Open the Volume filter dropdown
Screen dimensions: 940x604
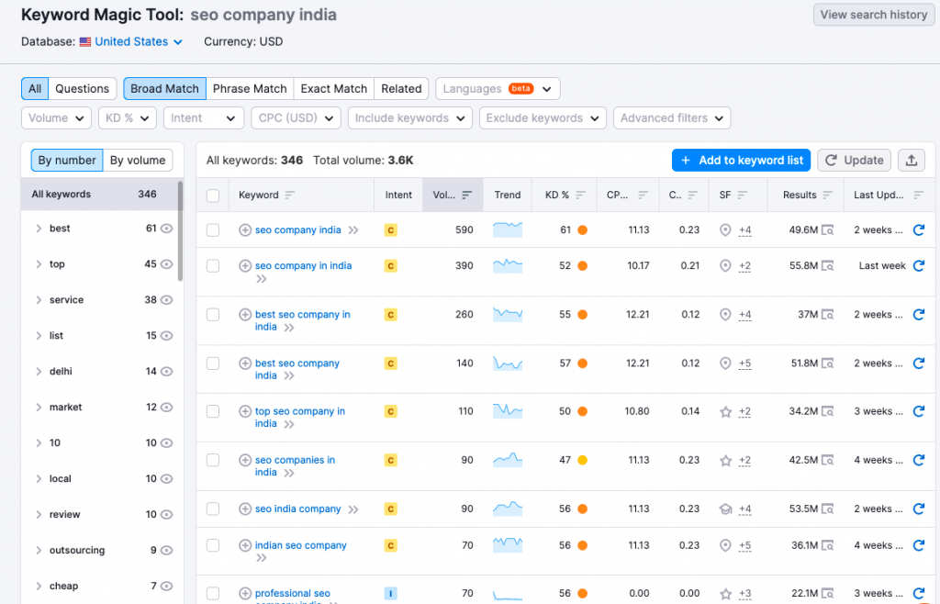pos(56,117)
